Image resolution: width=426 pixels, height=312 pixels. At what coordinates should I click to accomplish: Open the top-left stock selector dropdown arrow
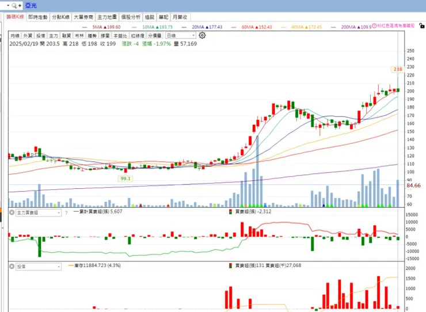click(8, 5)
